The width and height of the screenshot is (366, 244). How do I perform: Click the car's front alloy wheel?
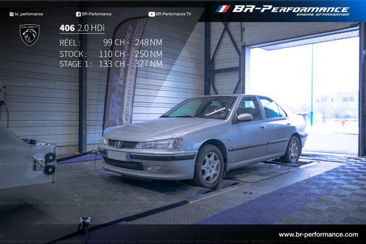click(210, 166)
